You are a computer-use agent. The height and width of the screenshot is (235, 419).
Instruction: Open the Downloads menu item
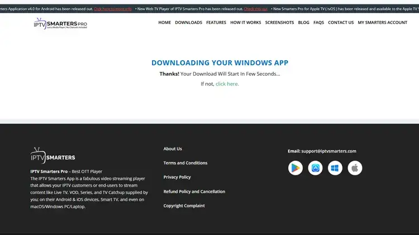point(188,22)
